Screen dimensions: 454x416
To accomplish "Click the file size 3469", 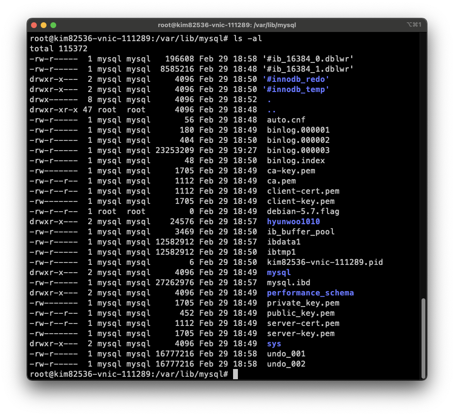I will pyautogui.click(x=184, y=231).
